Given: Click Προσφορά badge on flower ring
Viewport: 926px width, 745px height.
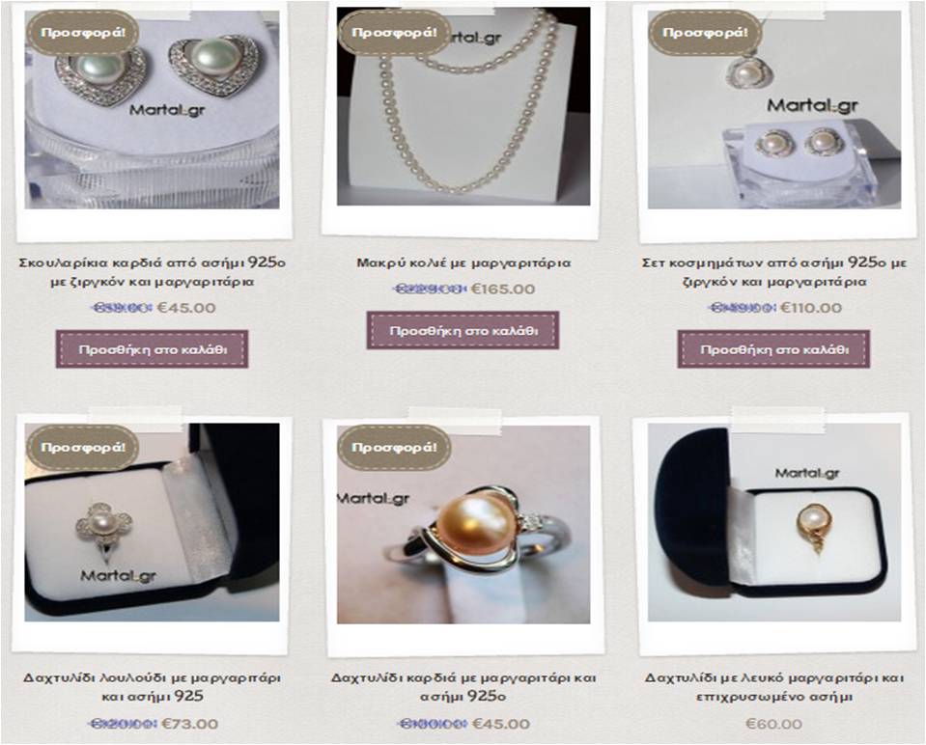Looking at the screenshot, I should tap(83, 448).
